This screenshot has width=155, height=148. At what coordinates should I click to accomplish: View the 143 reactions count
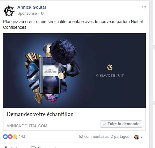[22, 137]
